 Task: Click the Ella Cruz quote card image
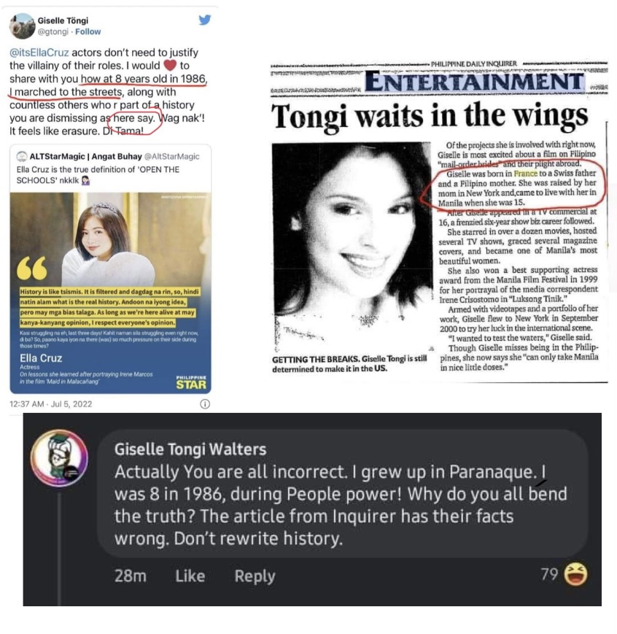tap(110, 293)
